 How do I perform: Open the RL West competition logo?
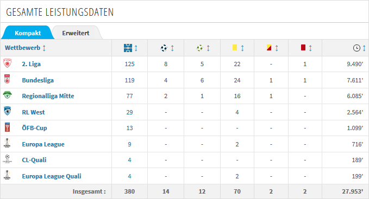[7, 111]
